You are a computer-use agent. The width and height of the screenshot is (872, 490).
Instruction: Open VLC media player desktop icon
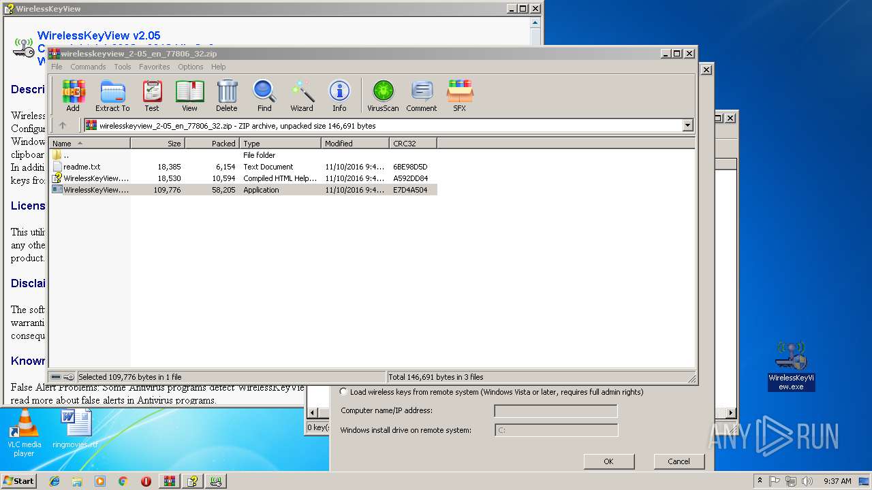pyautogui.click(x=24, y=434)
